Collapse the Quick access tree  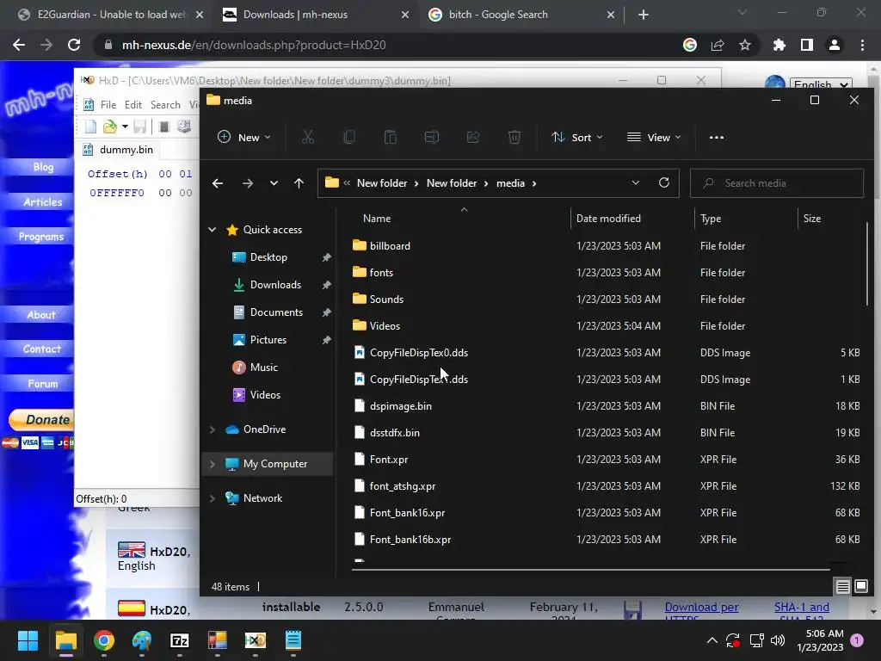click(x=213, y=229)
